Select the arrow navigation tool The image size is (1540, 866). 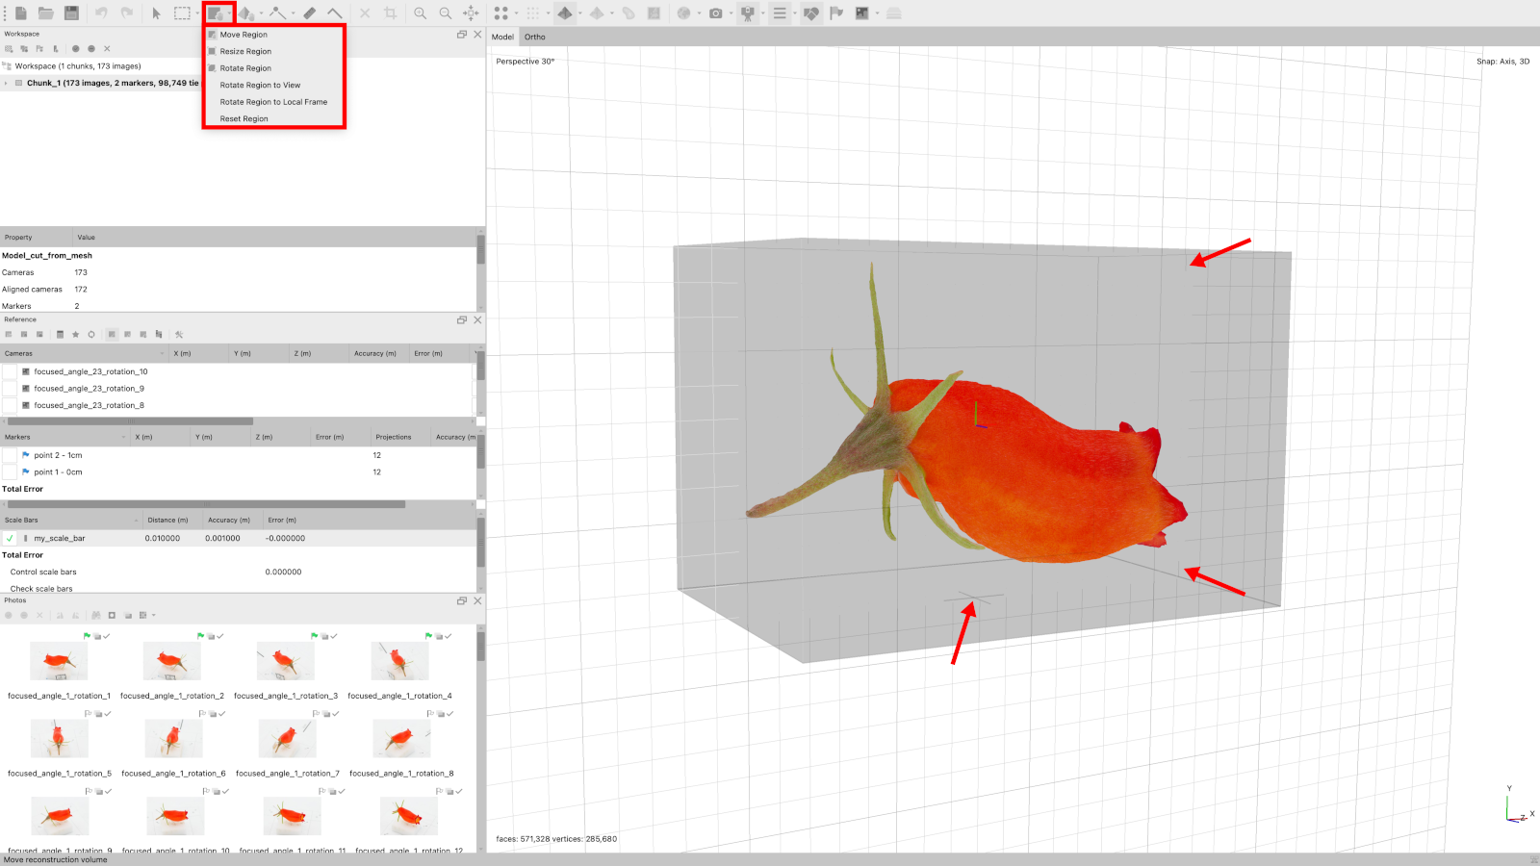click(156, 13)
